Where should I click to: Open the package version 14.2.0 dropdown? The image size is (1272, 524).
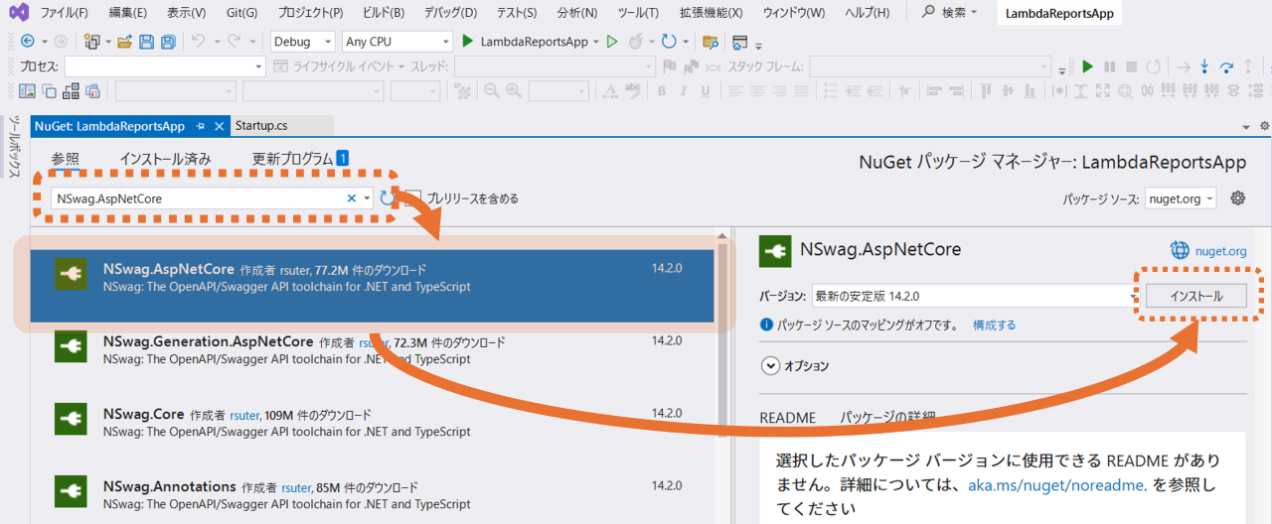(x=975, y=296)
